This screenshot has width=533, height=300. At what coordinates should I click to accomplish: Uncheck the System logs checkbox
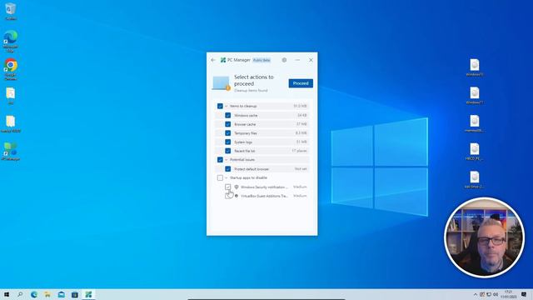227,142
